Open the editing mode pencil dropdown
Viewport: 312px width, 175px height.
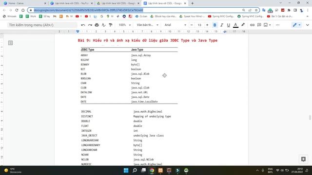(x=296, y=25)
